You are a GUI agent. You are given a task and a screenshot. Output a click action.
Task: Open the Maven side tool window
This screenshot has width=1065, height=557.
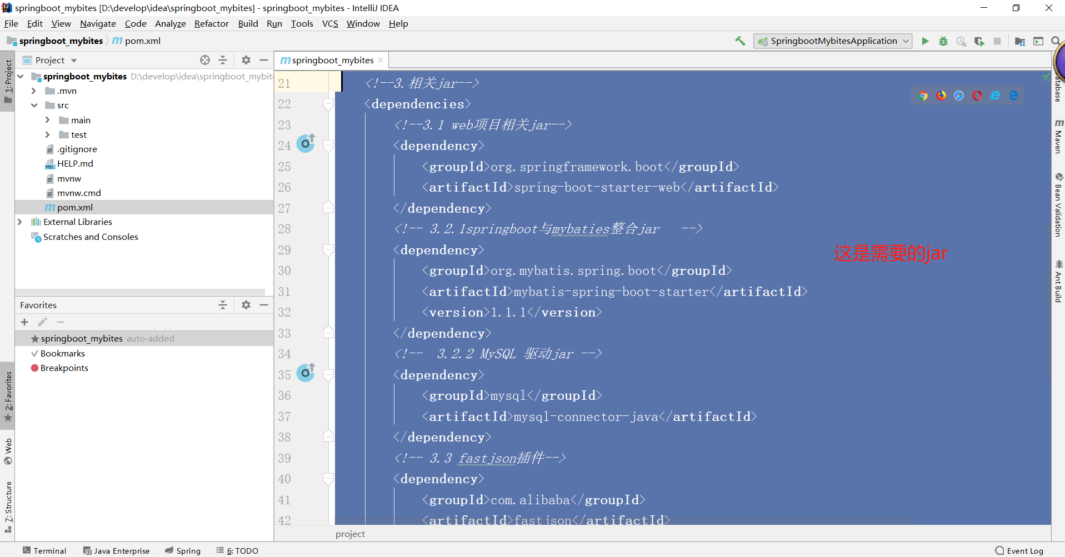[1058, 136]
